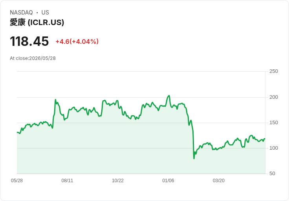Viewport: 289px width, 201px height.
Task: Click the 10/22 x-axis date label
Action: coord(118,180)
